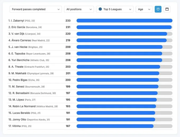Click the progress bar for Vitinha
This screenshot has height=137, width=180.
click(x=124, y=126)
